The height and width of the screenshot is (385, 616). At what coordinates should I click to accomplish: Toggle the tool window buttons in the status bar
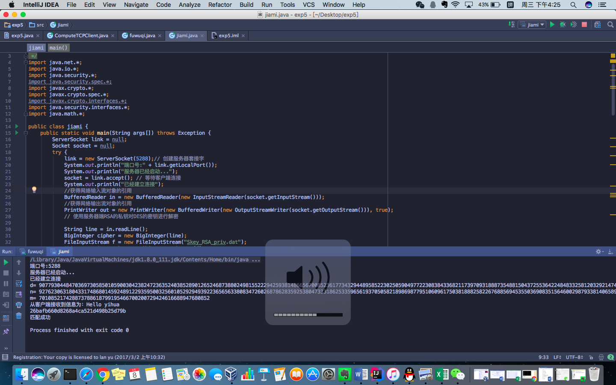click(5, 357)
